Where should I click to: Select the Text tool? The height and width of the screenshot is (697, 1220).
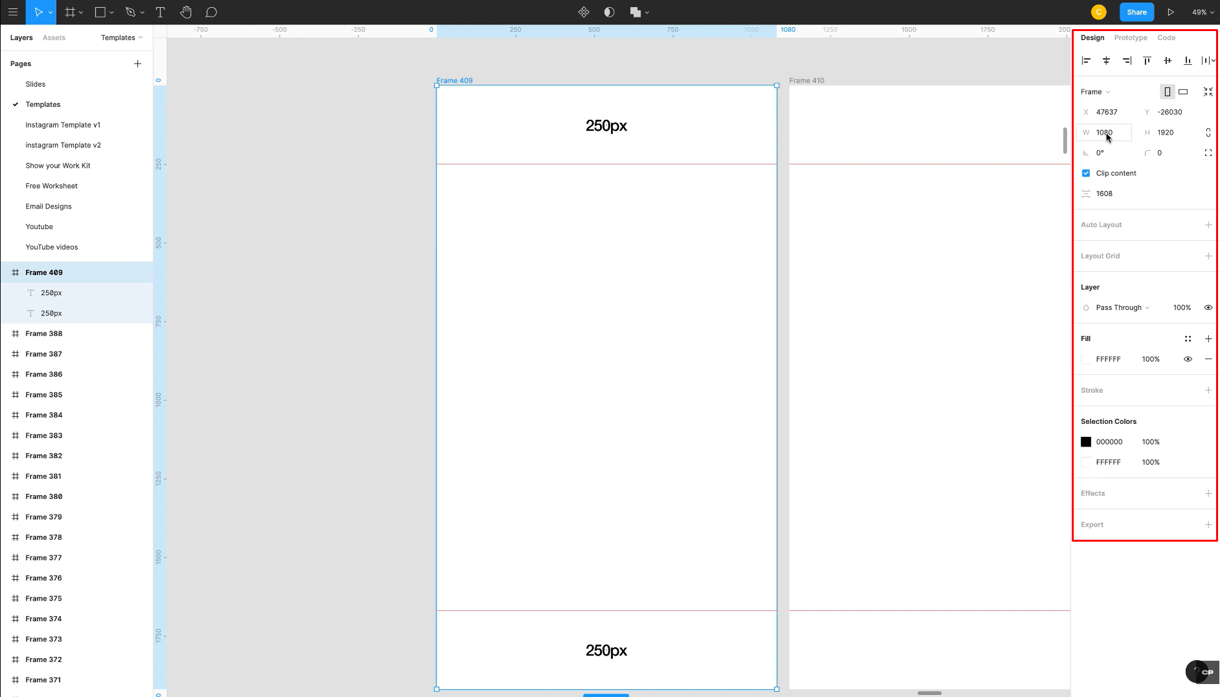pyautogui.click(x=160, y=12)
